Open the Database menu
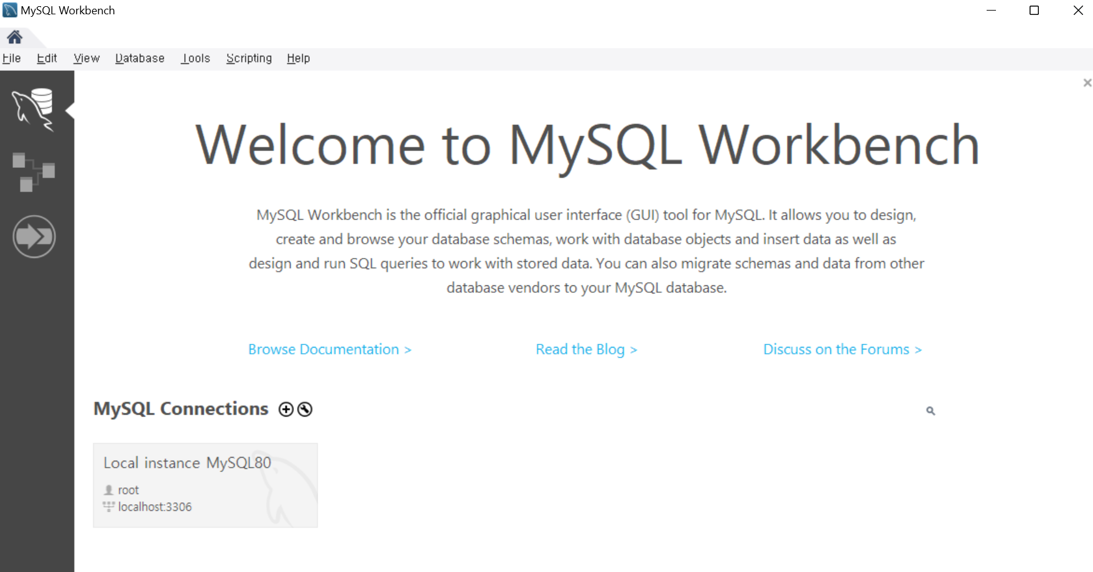 point(139,58)
